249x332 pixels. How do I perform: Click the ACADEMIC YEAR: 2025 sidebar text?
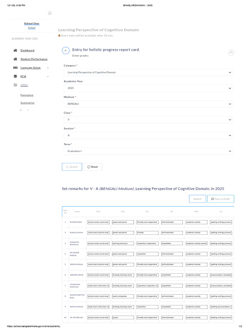point(25,39)
